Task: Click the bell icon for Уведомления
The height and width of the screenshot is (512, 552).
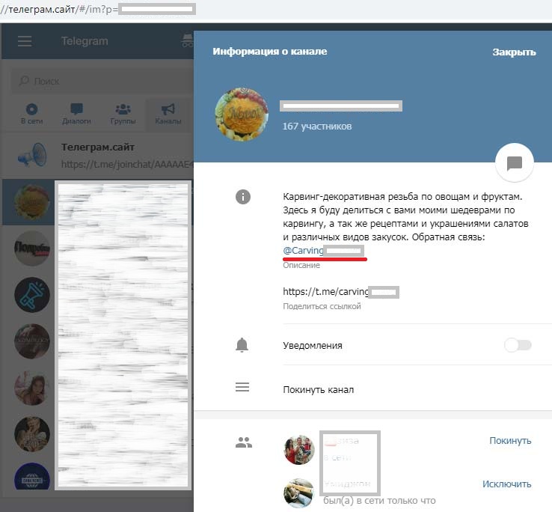Action: pos(242,345)
